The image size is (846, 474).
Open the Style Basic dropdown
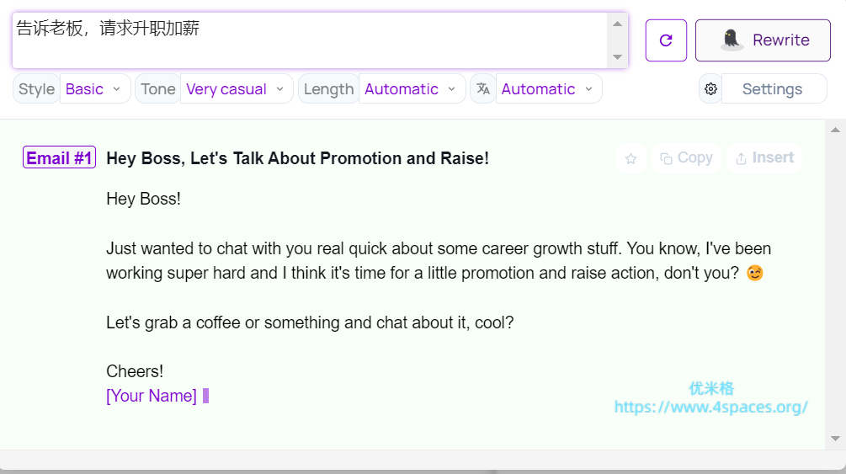click(95, 88)
